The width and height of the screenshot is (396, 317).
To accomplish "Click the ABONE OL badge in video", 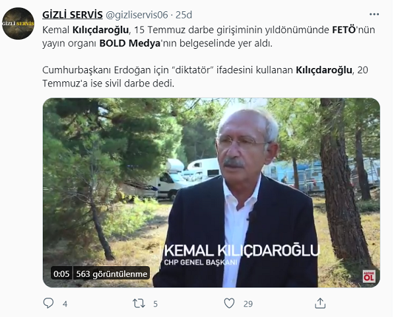I will pyautogui.click(x=369, y=276).
